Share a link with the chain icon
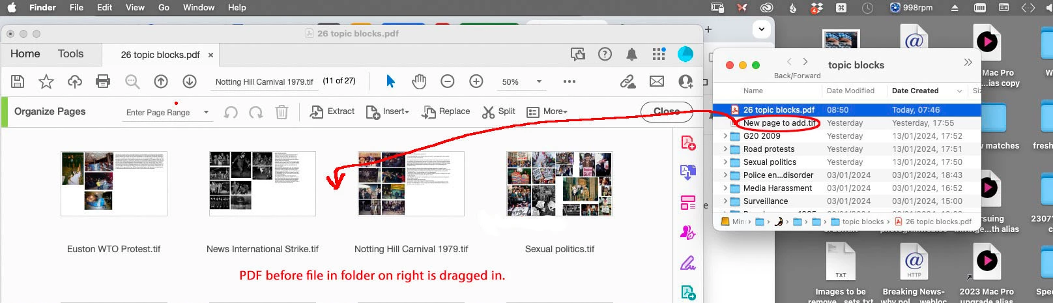 point(627,81)
